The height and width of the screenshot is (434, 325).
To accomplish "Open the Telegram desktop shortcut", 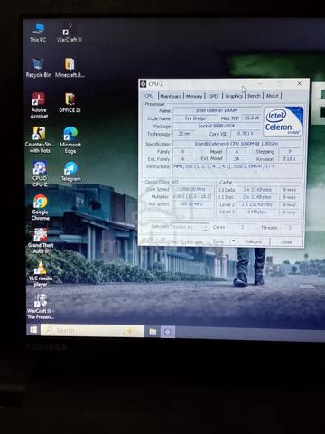I will point(70,171).
